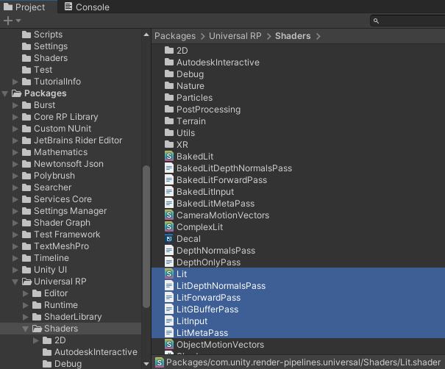Screen dimensions: 445x369
Task: Click the XR folder icon
Action: 169,144
